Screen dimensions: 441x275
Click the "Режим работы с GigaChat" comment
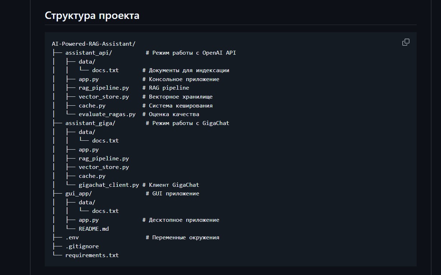point(191,123)
